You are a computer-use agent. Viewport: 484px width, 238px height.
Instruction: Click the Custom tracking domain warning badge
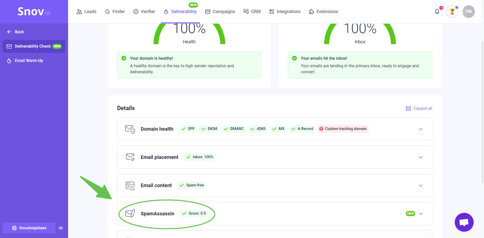(x=343, y=129)
